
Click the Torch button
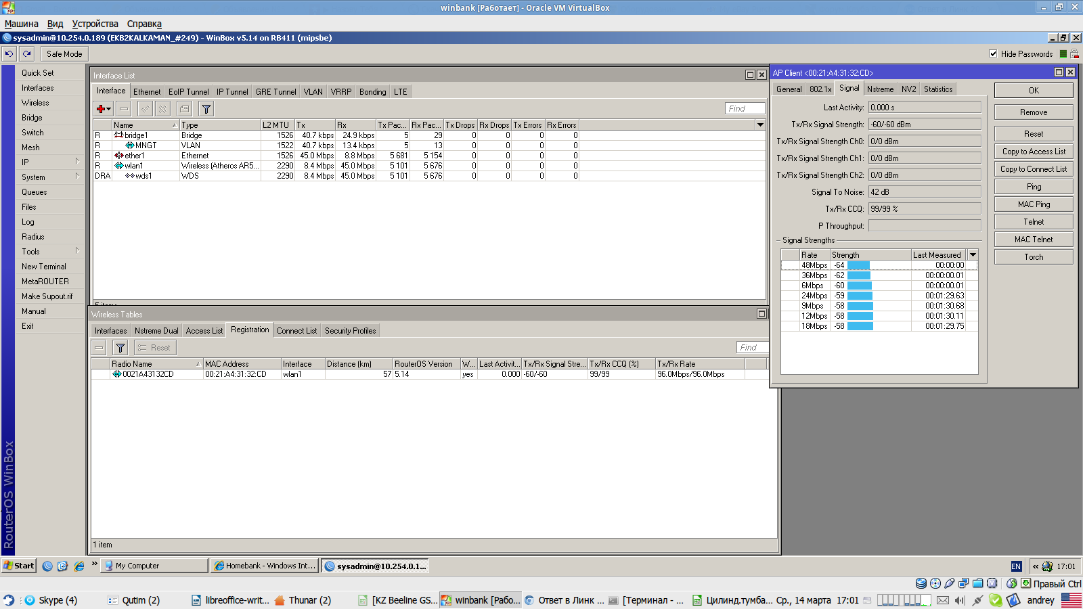[1033, 257]
